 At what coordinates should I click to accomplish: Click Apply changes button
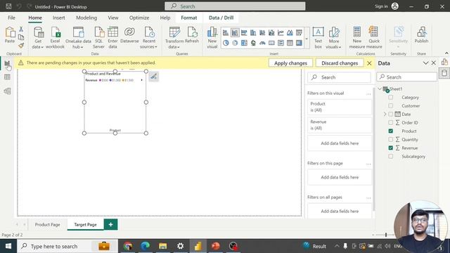(290, 63)
